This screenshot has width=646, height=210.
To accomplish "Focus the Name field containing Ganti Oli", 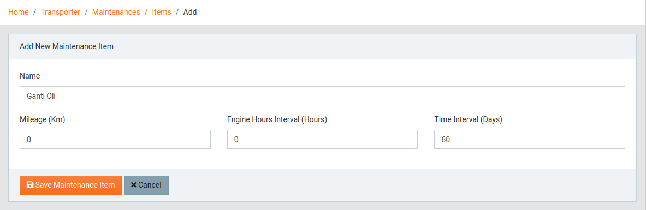I will tap(322, 96).
